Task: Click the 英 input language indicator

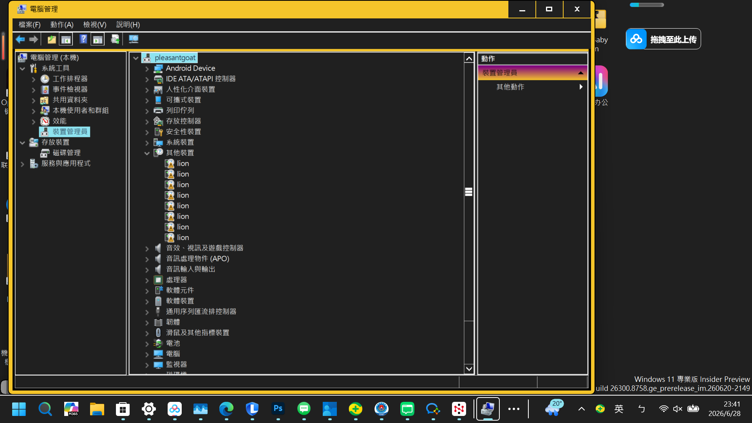Action: pos(619,409)
